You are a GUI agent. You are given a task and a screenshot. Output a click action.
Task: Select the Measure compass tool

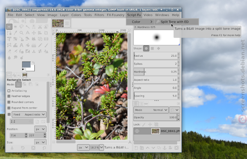(28, 33)
